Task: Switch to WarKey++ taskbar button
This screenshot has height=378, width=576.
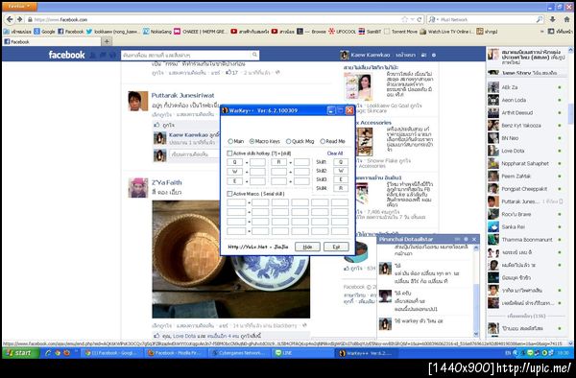Action: click(367, 353)
